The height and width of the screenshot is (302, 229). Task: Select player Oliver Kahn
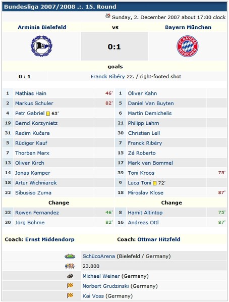coord(142,93)
